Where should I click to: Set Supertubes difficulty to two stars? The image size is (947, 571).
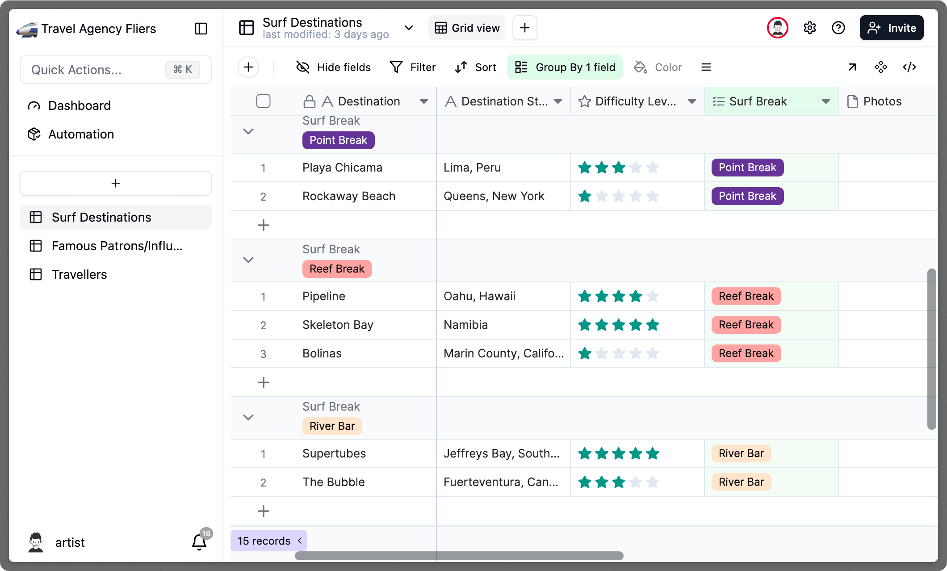click(x=602, y=454)
